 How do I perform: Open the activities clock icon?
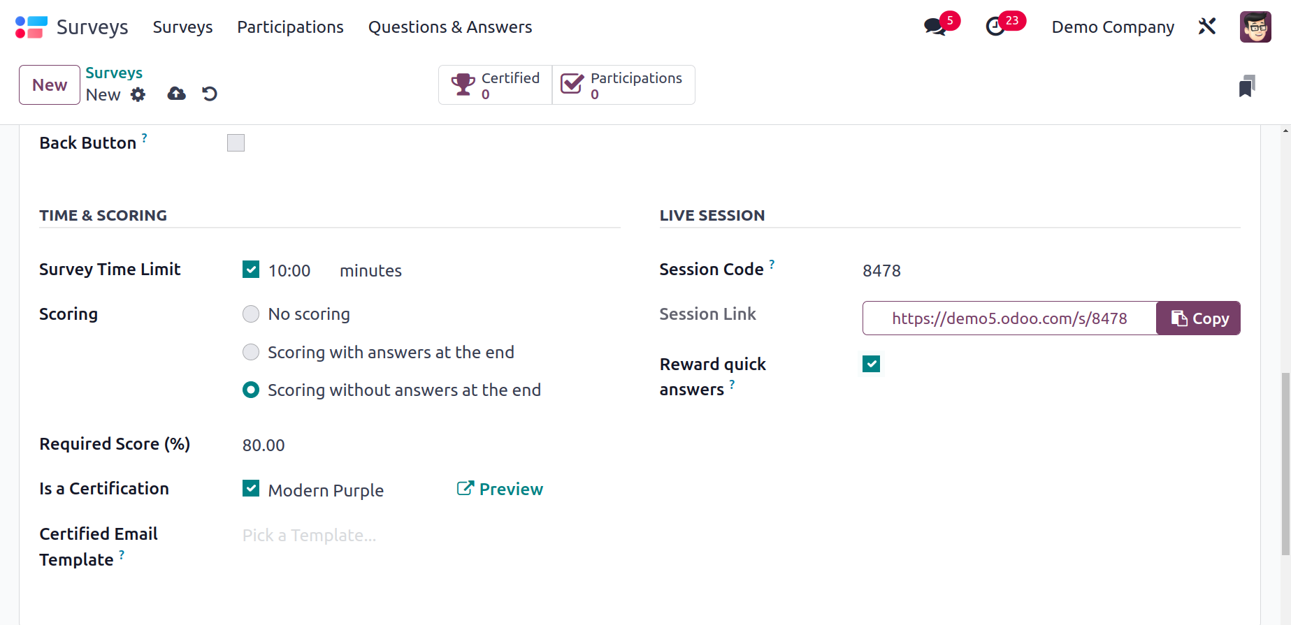tap(995, 27)
